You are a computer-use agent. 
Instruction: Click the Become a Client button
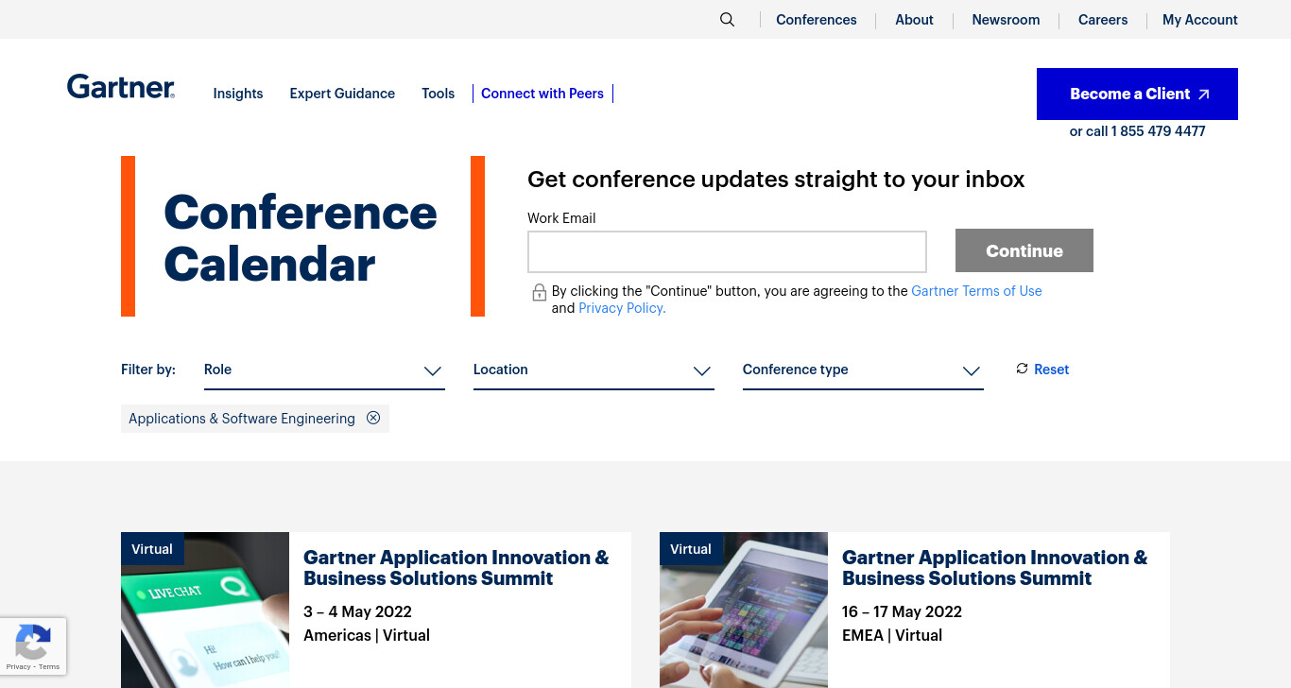point(1137,94)
